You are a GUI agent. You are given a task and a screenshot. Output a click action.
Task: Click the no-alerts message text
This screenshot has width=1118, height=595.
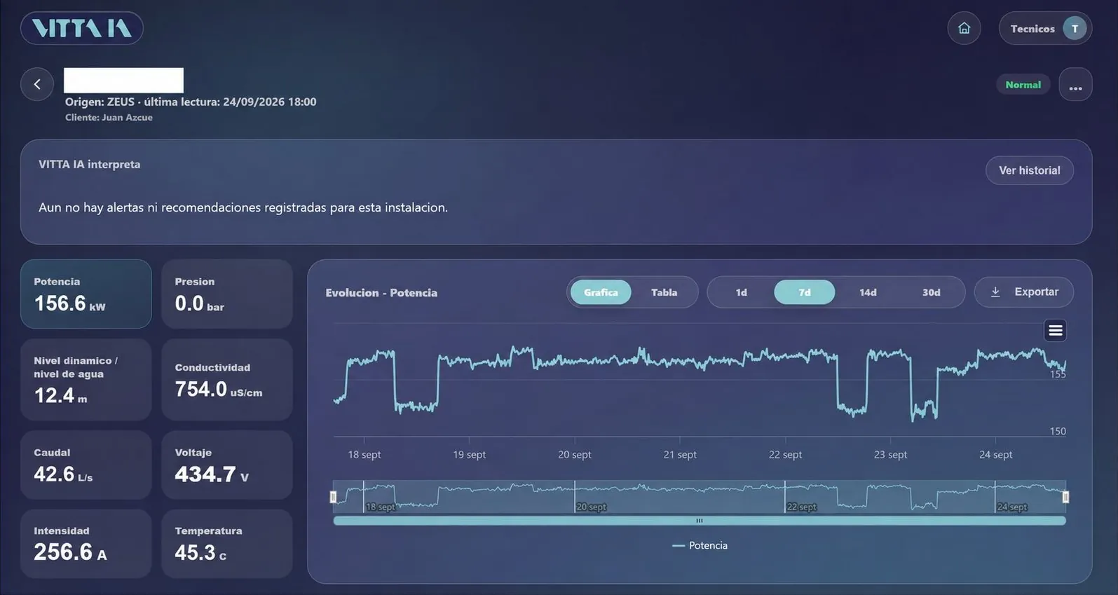(243, 207)
